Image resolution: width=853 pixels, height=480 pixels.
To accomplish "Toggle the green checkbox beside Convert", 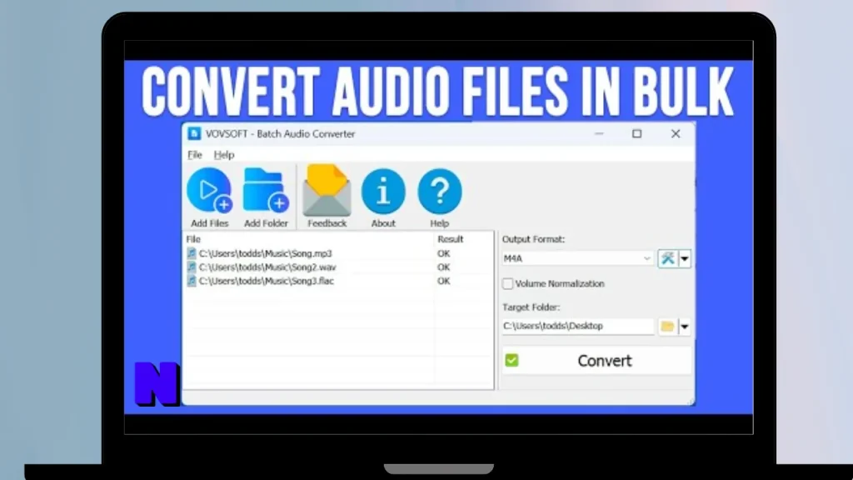I will (x=511, y=360).
